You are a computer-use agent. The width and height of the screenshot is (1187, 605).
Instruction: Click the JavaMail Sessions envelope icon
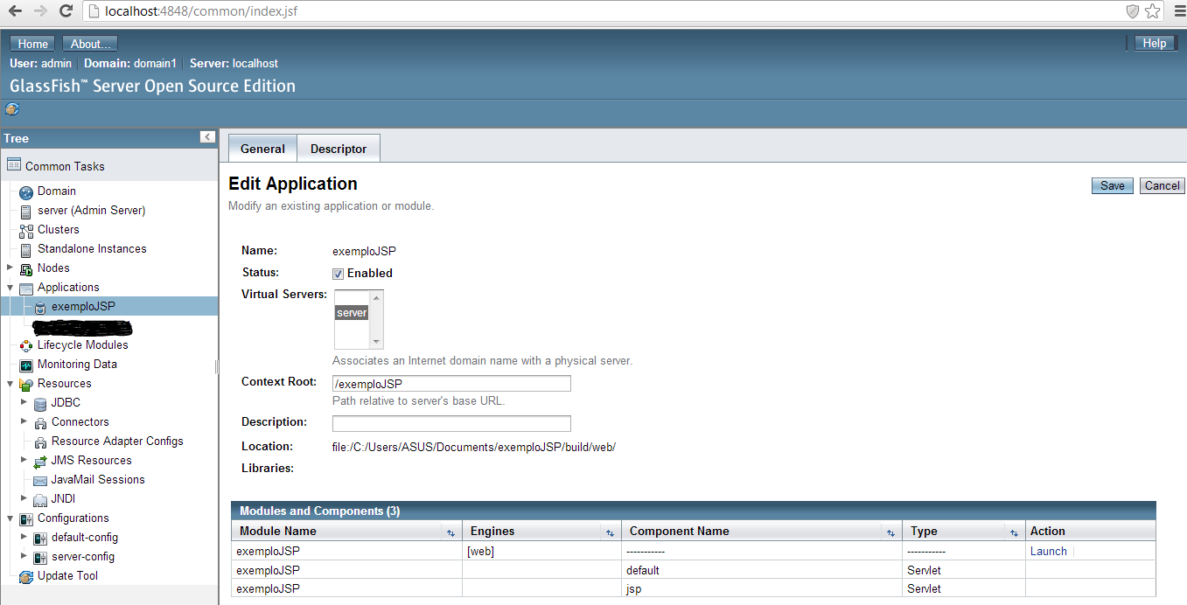tap(40, 480)
